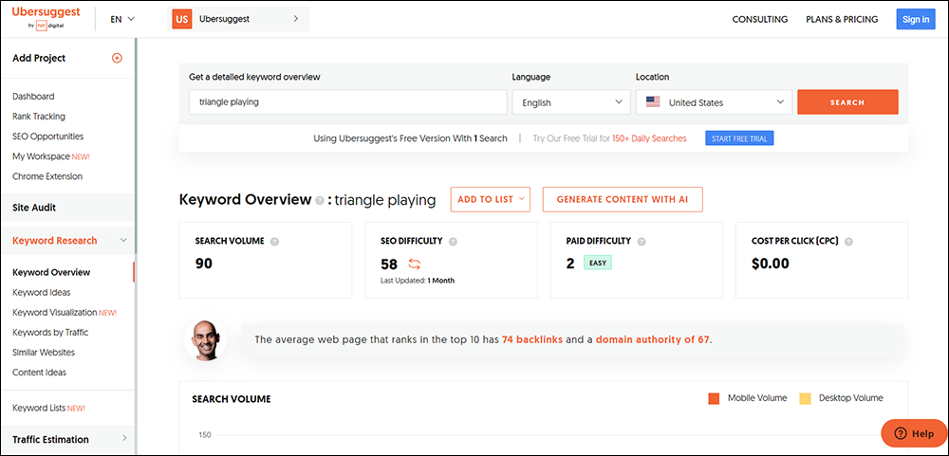The image size is (949, 456).
Task: Click help icon next to Search Volume
Action: 275,242
